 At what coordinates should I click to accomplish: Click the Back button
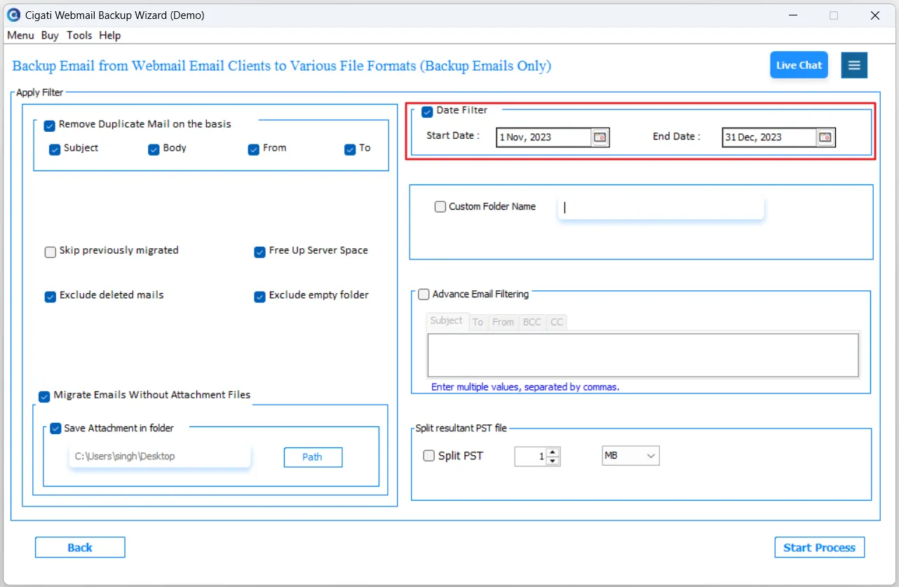[80, 548]
